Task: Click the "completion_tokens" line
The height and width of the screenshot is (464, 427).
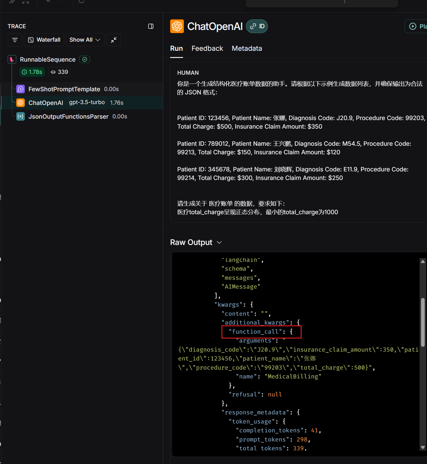Action: pyautogui.click(x=278, y=430)
